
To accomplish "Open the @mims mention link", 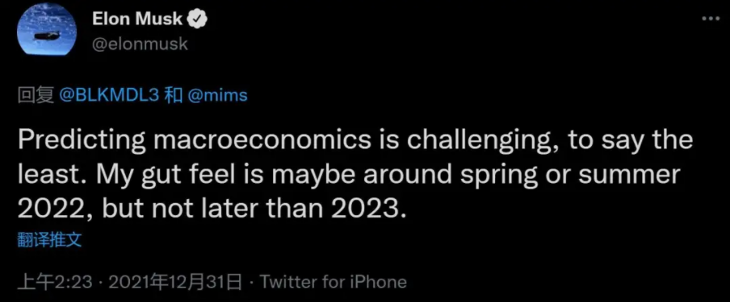I will [216, 95].
